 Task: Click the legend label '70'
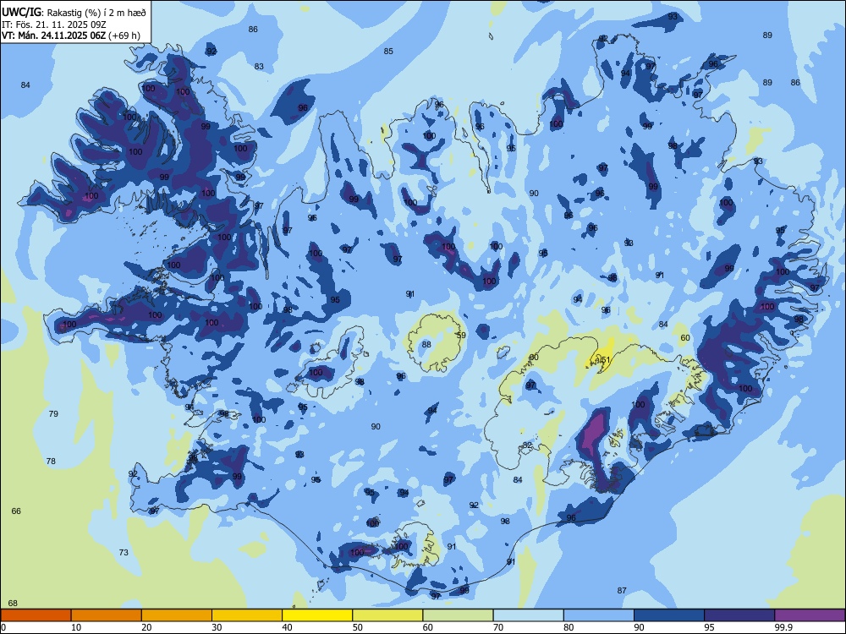tap(498, 627)
